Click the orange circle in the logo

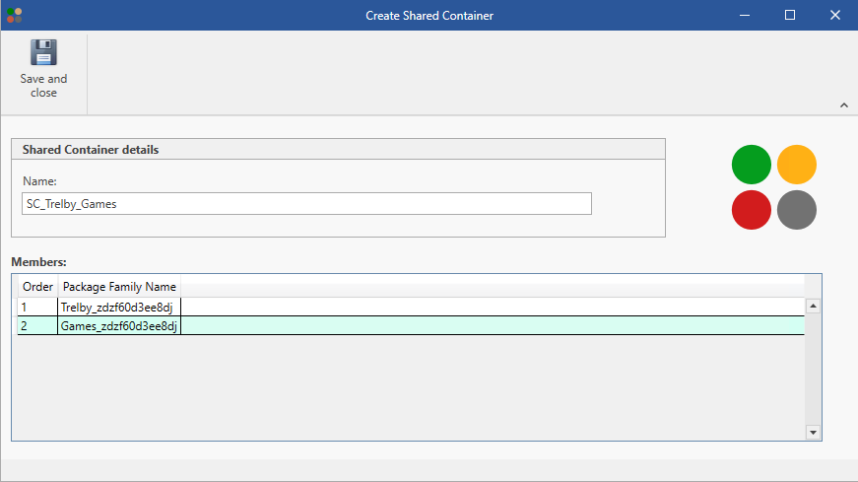797,165
